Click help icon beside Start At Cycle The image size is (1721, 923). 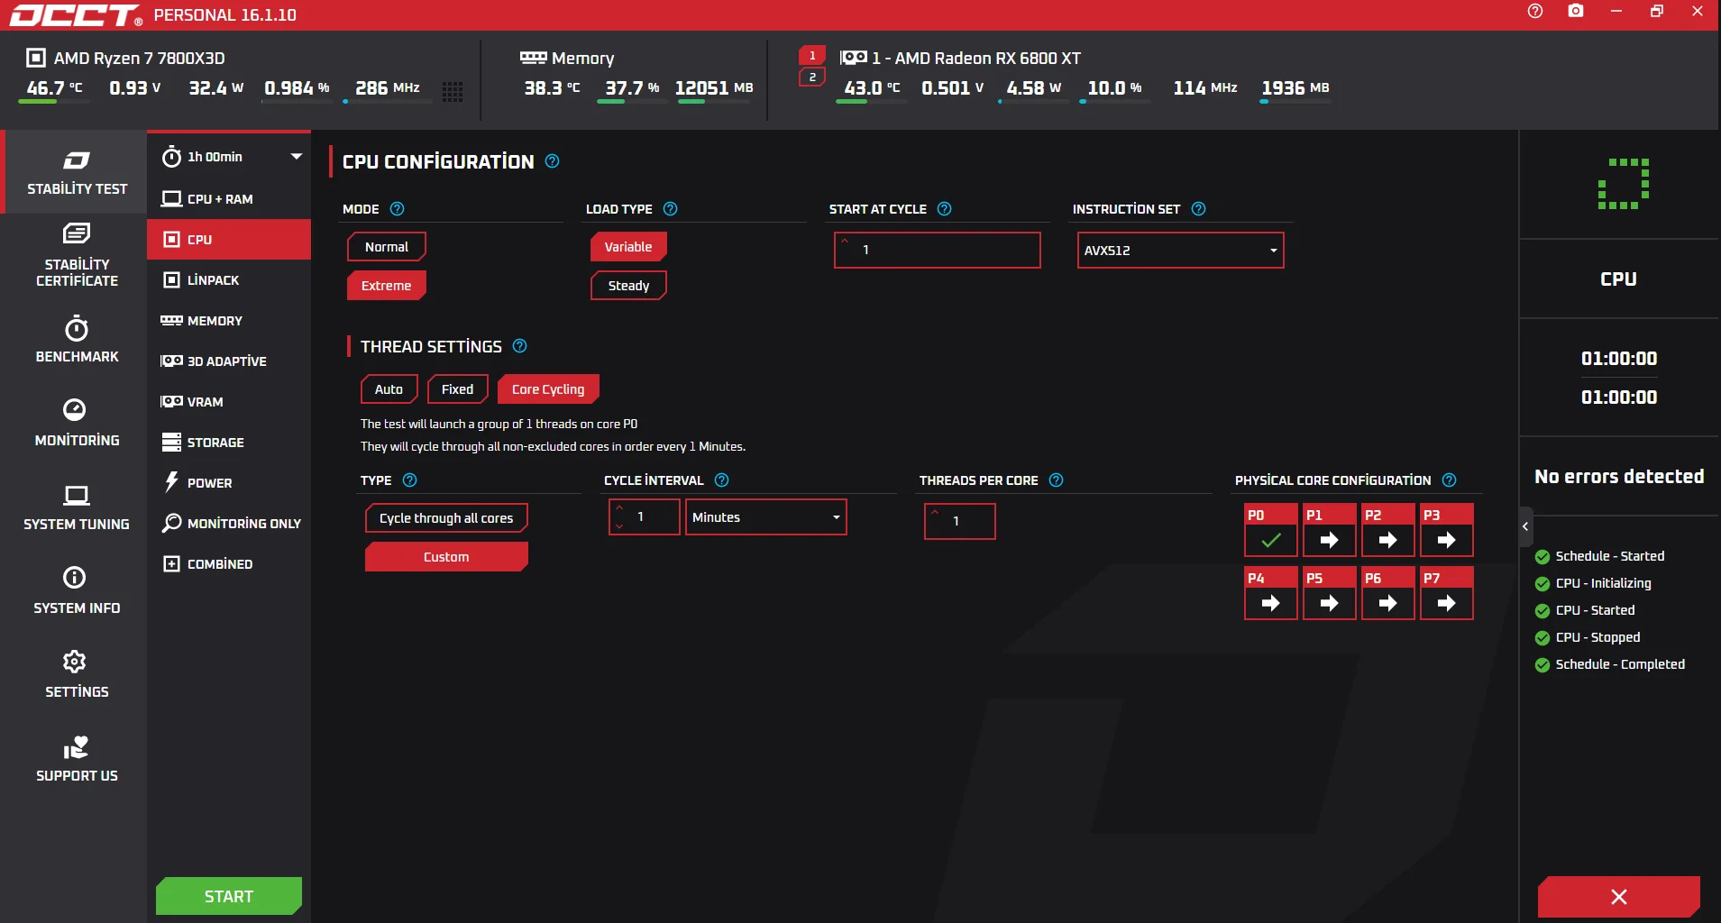[x=944, y=209]
